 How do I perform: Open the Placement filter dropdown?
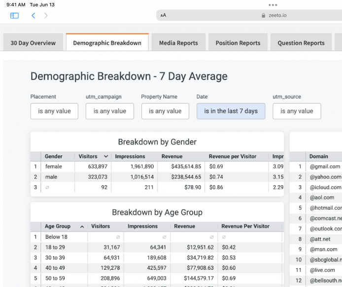tap(54, 111)
